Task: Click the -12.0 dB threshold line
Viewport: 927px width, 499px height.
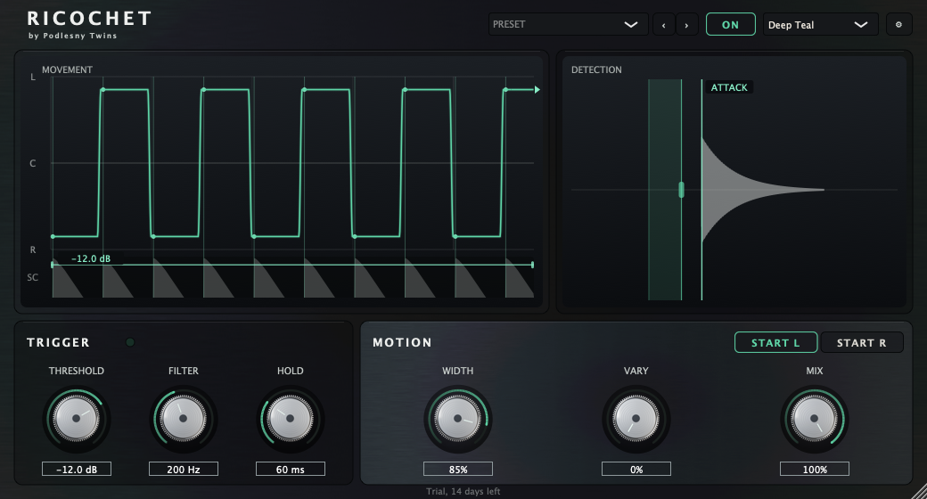Action: tap(292, 265)
